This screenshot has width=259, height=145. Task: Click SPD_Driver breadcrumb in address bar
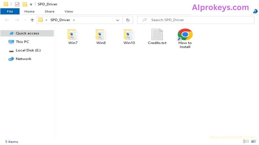60,20
